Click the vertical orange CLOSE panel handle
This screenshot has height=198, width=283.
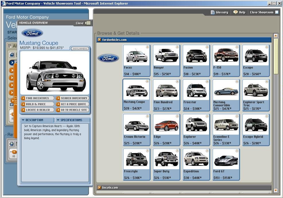[x=15, y=101]
